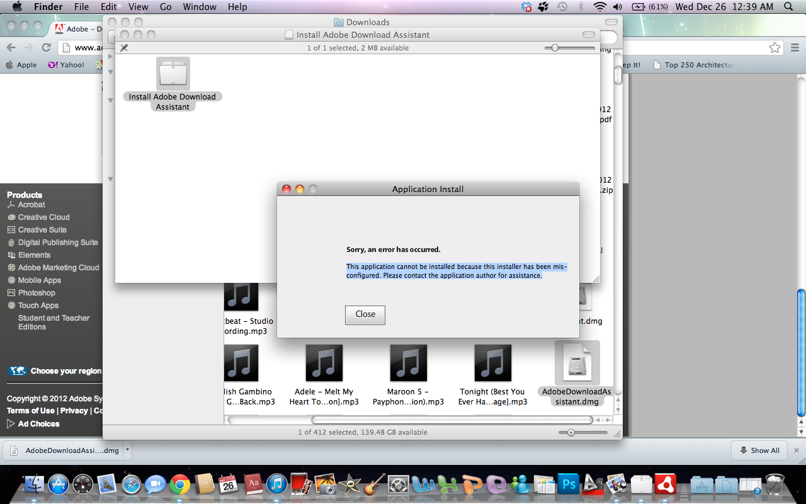Select AdobeDownloadAssistant.dmg file icon in Downloads
Image resolution: width=806 pixels, height=504 pixels.
pos(577,363)
